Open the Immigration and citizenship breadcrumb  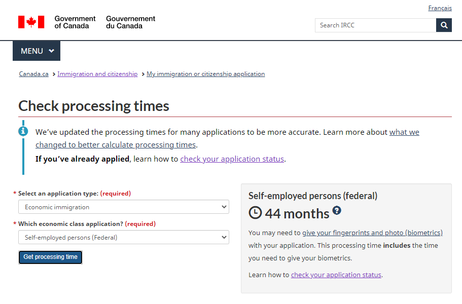click(97, 74)
